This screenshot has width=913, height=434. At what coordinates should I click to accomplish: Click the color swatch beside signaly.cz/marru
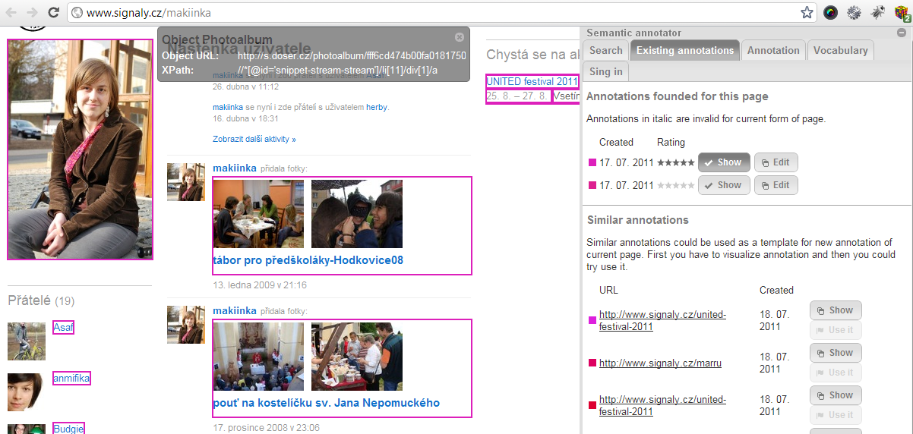[592, 363]
